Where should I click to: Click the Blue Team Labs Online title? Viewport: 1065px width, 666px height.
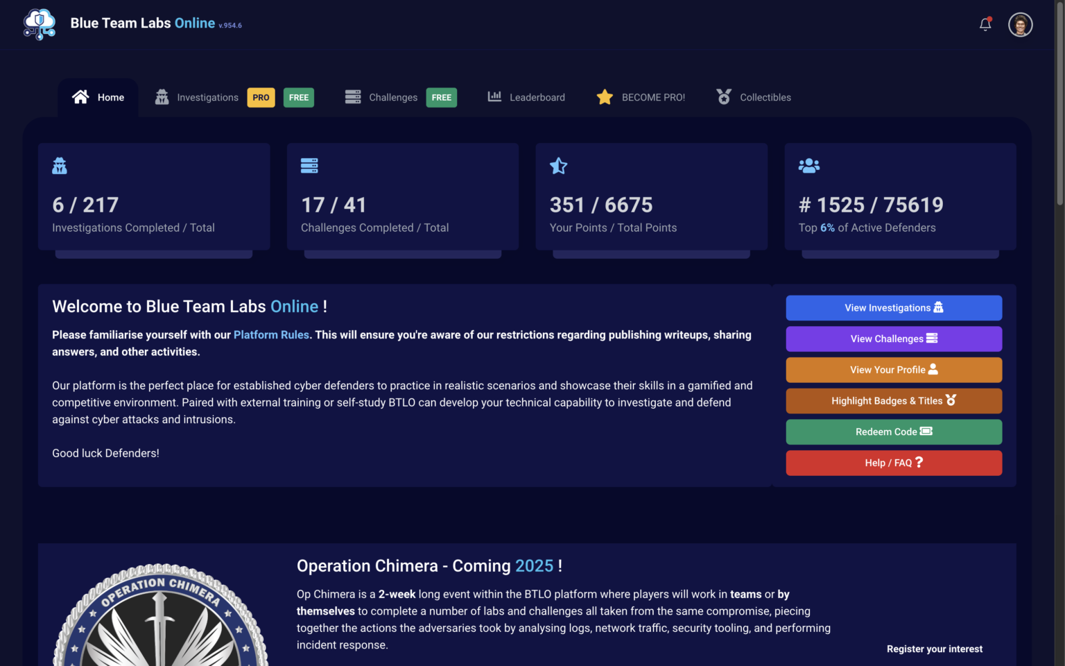click(143, 24)
